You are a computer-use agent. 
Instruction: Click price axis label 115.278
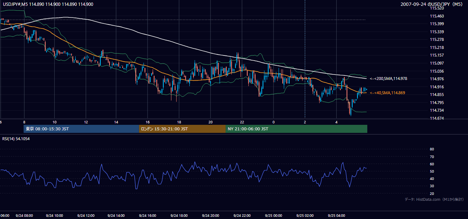pyautogui.click(x=437, y=39)
